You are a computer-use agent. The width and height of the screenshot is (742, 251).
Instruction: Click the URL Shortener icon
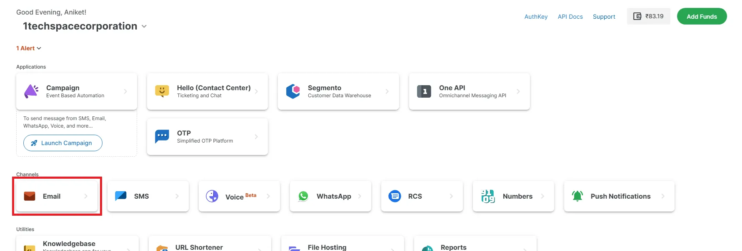[x=162, y=248]
